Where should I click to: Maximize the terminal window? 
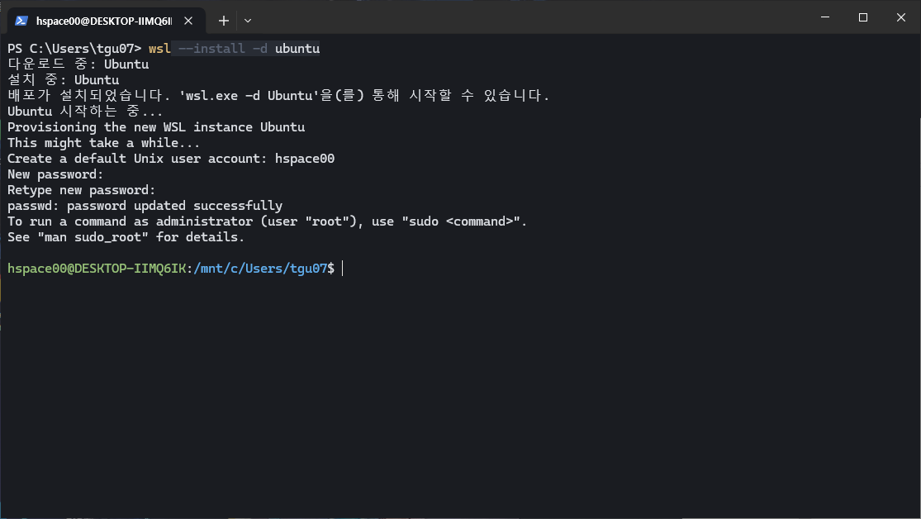click(863, 17)
